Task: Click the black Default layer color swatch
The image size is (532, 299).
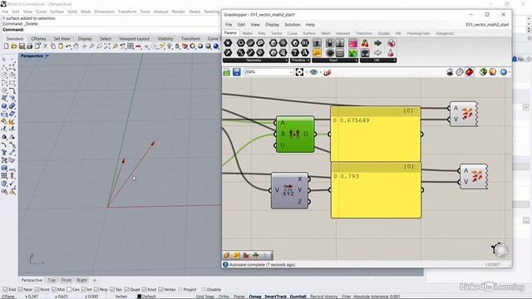Action: [x=139, y=297]
